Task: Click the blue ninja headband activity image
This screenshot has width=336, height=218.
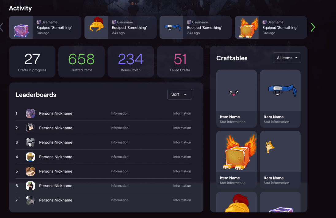Action: 172,27
